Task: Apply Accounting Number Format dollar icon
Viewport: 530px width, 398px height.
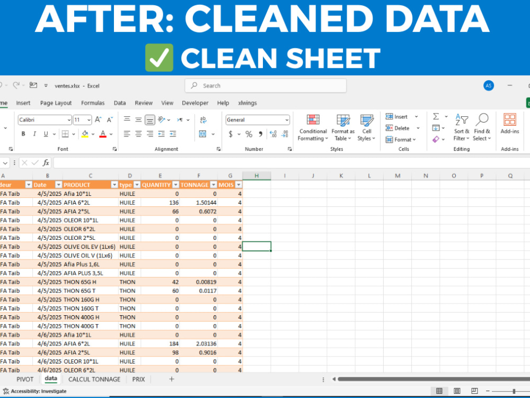Action: (231, 134)
